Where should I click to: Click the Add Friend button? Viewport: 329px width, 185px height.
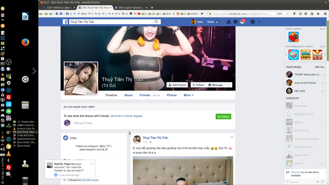[177, 85]
